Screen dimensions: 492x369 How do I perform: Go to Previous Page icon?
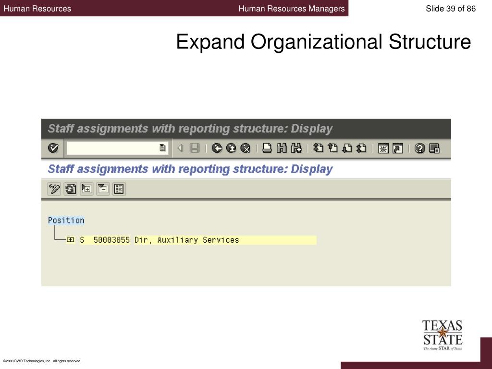332,148
